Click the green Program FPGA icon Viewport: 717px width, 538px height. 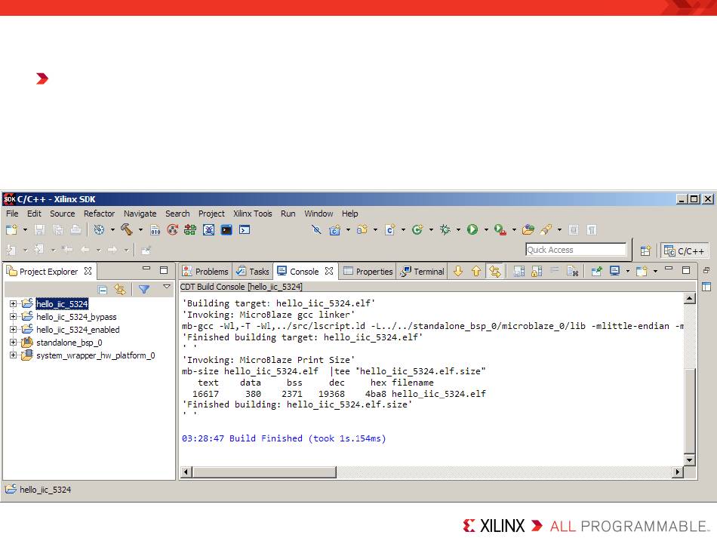coord(190,230)
